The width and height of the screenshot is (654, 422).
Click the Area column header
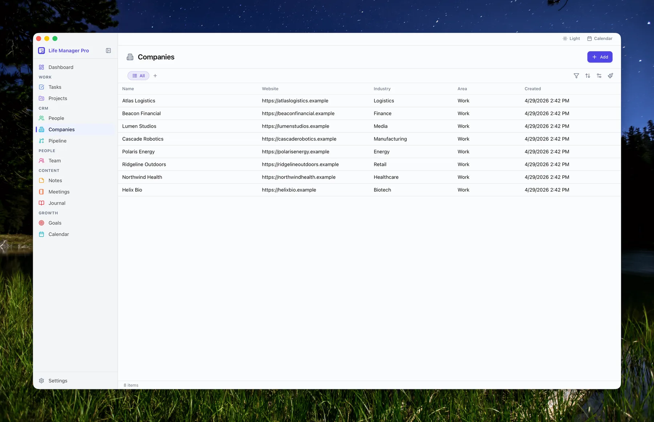462,89
